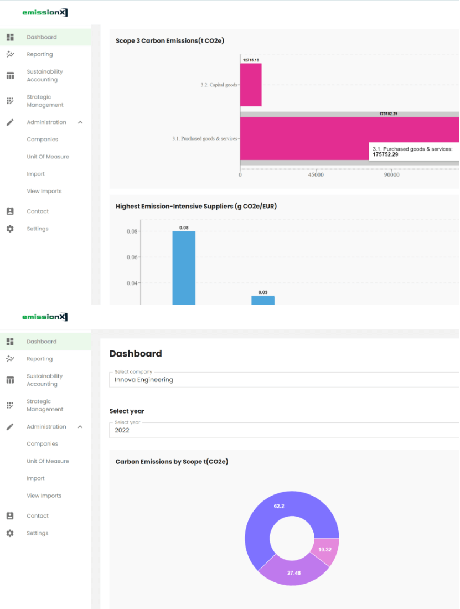Open Reporting menu label in the Select company view
The width and height of the screenshot is (460, 609).
[x=40, y=359]
